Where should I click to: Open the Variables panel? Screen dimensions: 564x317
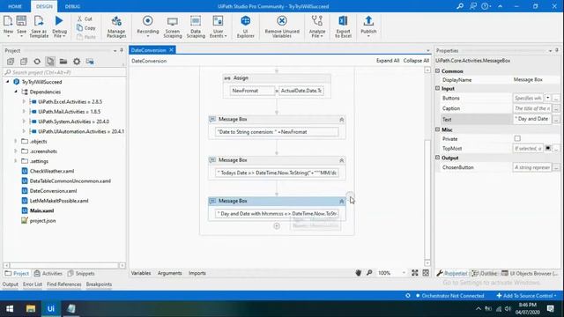click(x=141, y=273)
